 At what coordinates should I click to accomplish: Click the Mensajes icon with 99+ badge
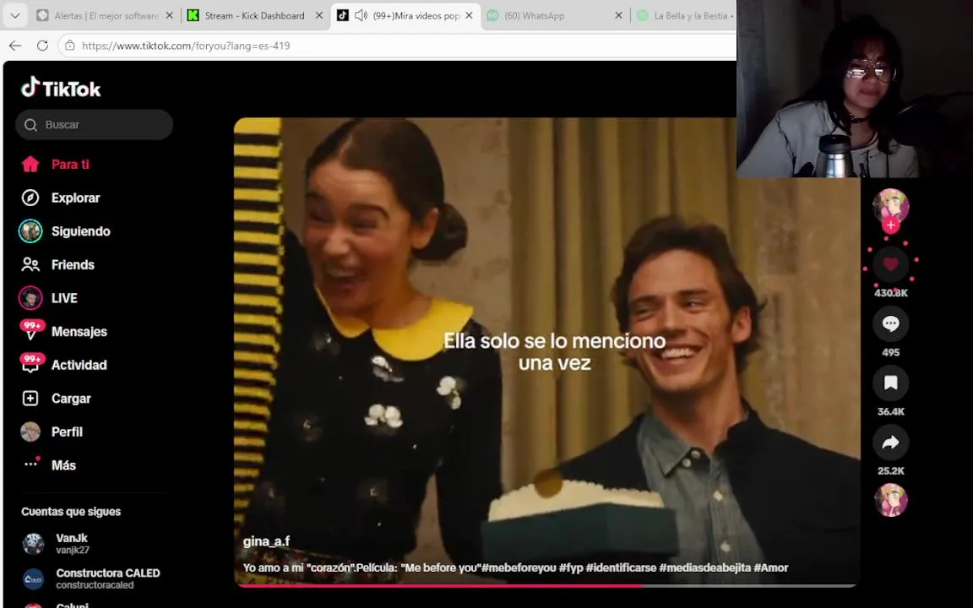coord(30,331)
